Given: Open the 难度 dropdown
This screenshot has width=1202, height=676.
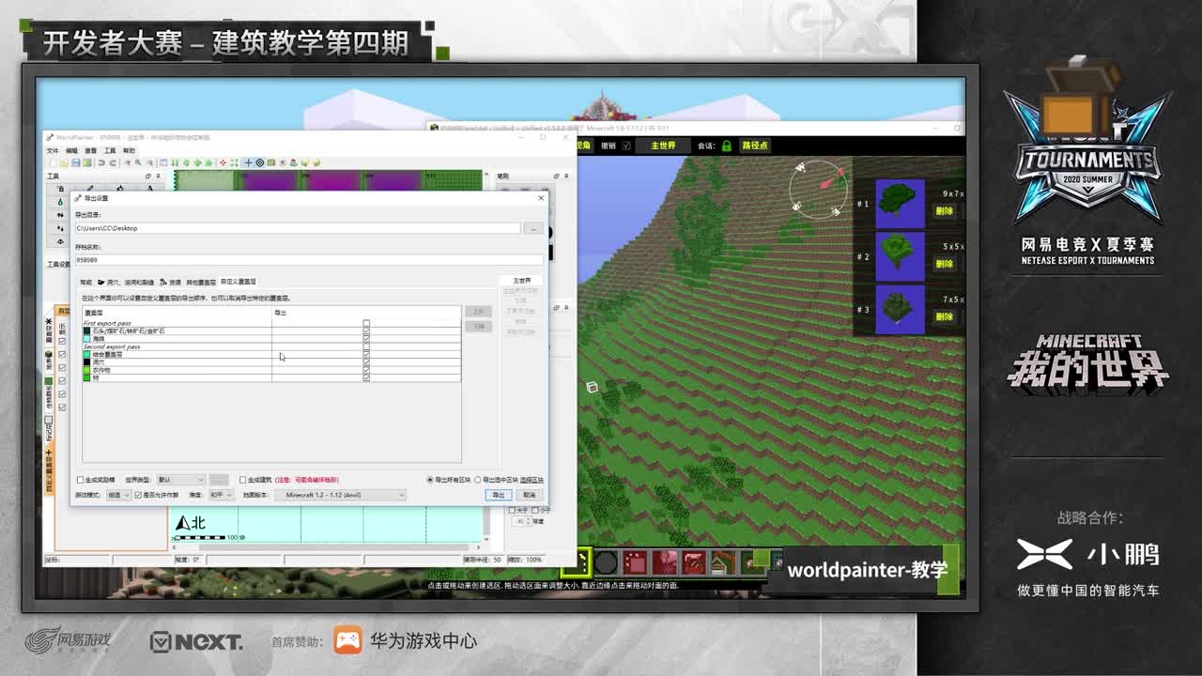Looking at the screenshot, I should 220,495.
